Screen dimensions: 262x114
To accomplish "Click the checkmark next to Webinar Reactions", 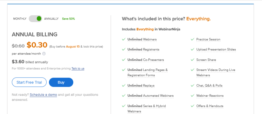I will click(193, 96).
